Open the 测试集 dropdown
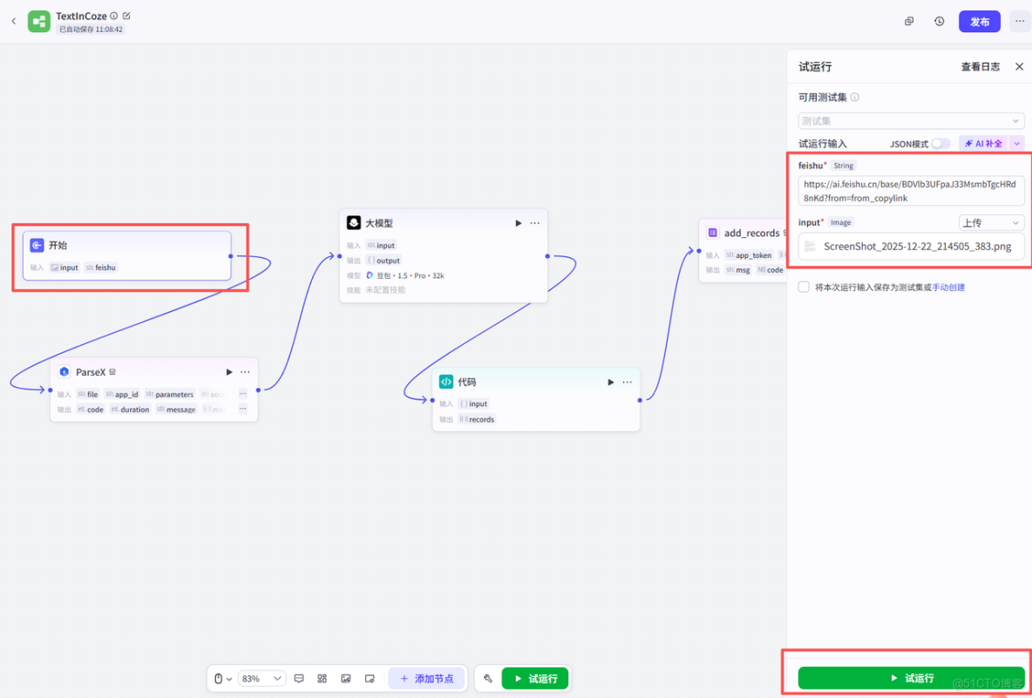This screenshot has width=1032, height=698. click(910, 120)
